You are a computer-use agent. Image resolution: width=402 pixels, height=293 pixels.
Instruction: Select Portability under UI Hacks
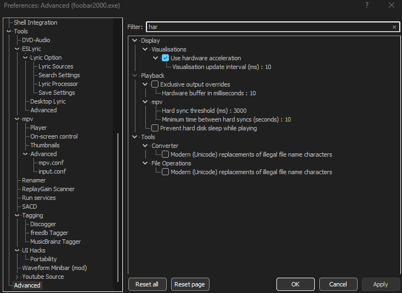click(43, 259)
